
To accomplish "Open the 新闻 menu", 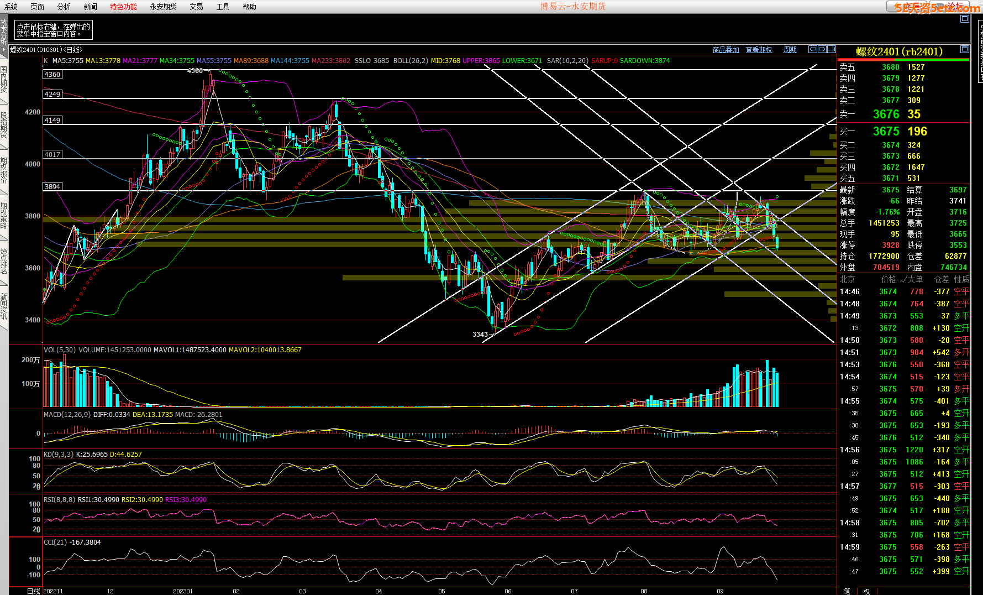I will coord(91,7).
